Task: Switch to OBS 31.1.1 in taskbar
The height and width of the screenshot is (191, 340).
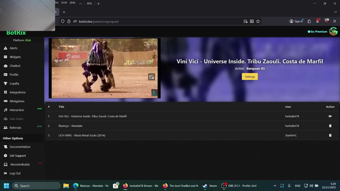Action: 239,186
